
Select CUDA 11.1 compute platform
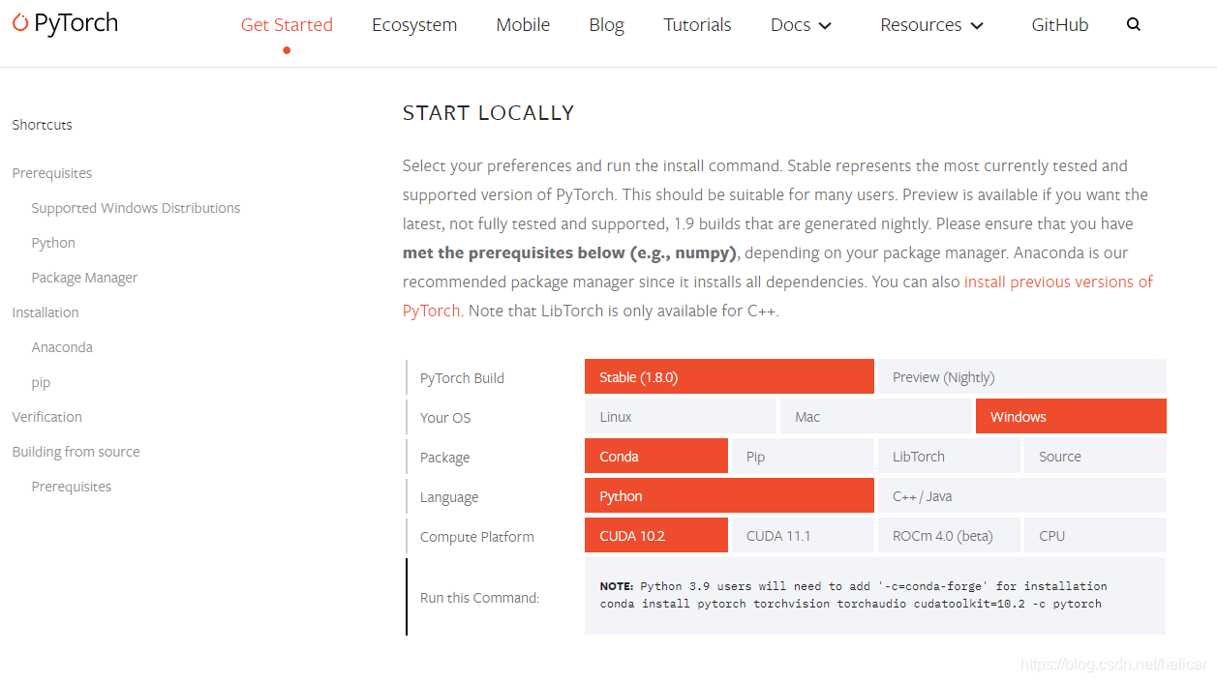(x=803, y=536)
